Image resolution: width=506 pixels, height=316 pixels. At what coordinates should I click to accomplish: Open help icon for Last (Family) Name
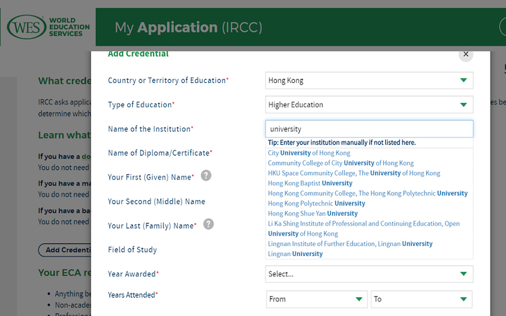[208, 224]
